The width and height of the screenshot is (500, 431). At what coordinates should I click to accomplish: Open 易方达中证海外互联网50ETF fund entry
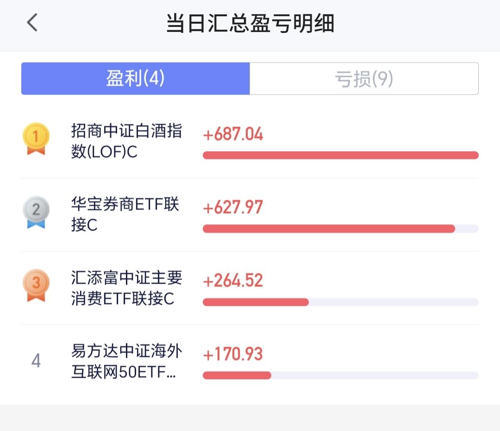126,361
